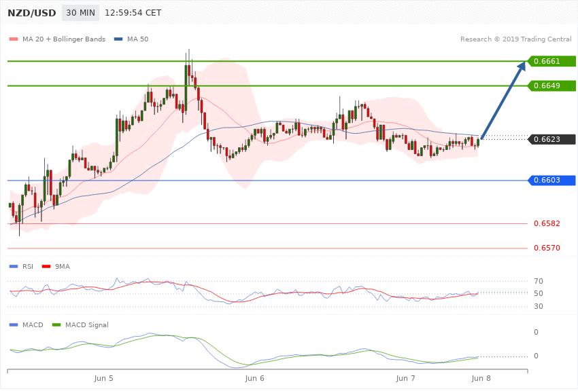Select the 30 MIN timeframe label

[x=80, y=13]
